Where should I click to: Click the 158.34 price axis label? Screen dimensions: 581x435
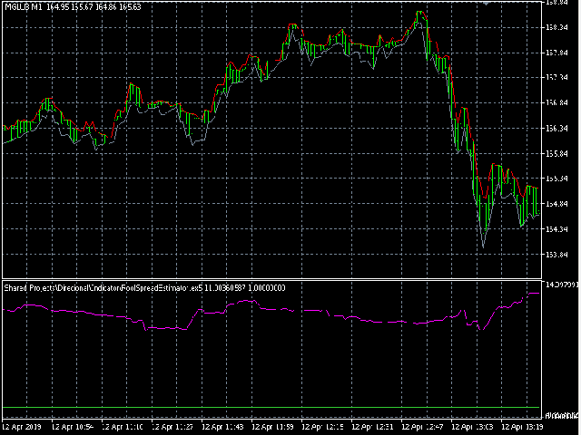556,27
